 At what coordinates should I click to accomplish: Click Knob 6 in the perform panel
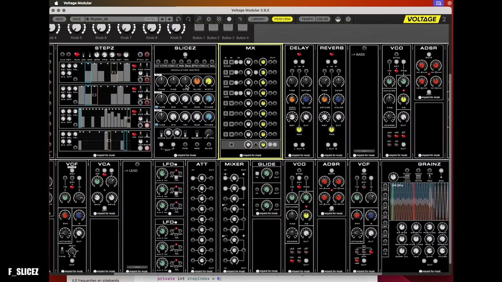[101, 28]
